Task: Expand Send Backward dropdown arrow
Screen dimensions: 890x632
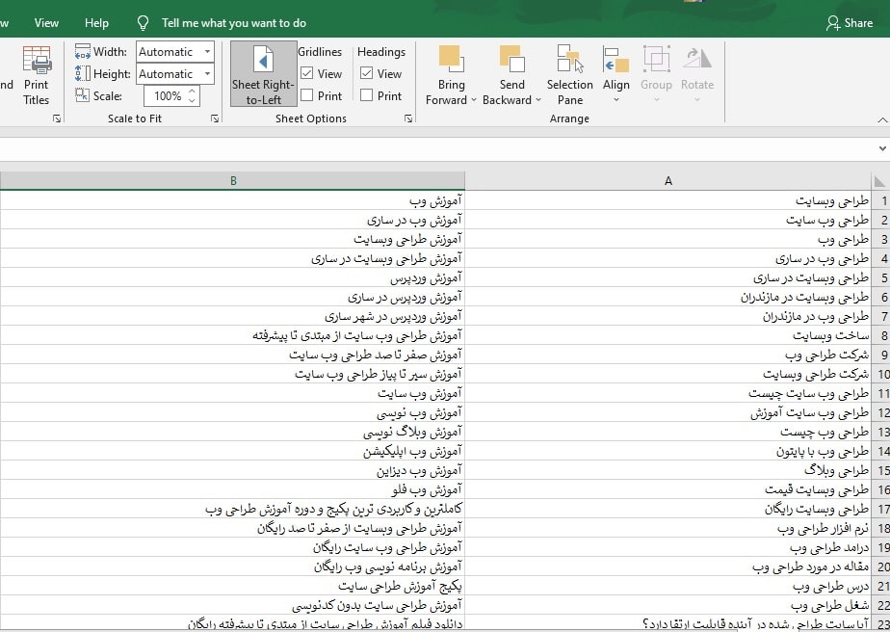Action: (x=538, y=100)
